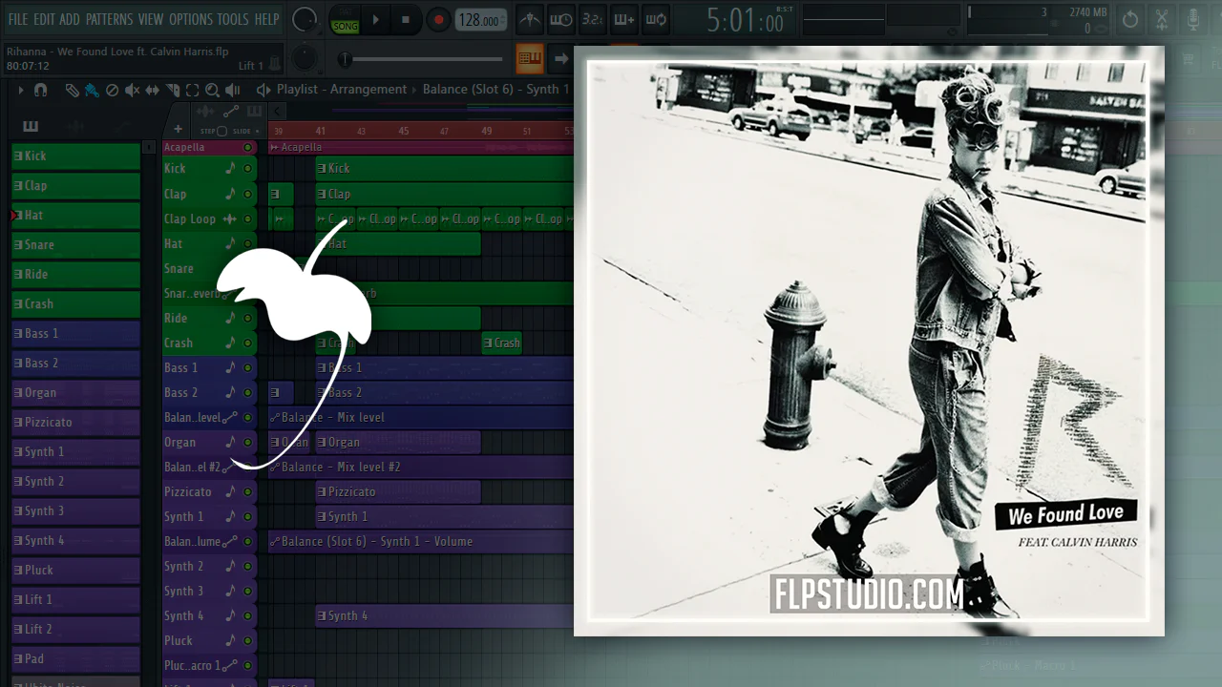Choose the Select tool
Image resolution: width=1222 pixels, height=687 pixels.
click(x=192, y=90)
